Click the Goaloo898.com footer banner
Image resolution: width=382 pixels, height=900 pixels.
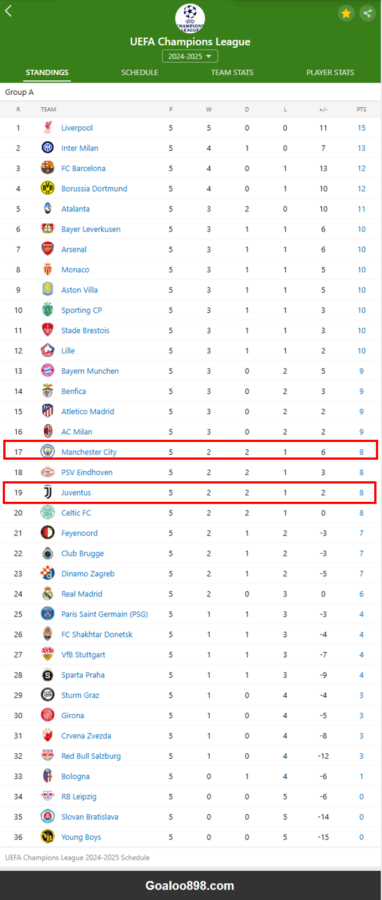(190, 886)
